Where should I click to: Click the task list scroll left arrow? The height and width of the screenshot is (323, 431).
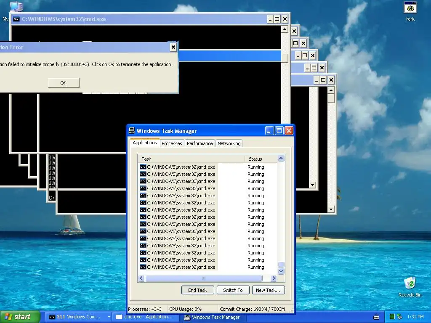[x=141, y=278]
